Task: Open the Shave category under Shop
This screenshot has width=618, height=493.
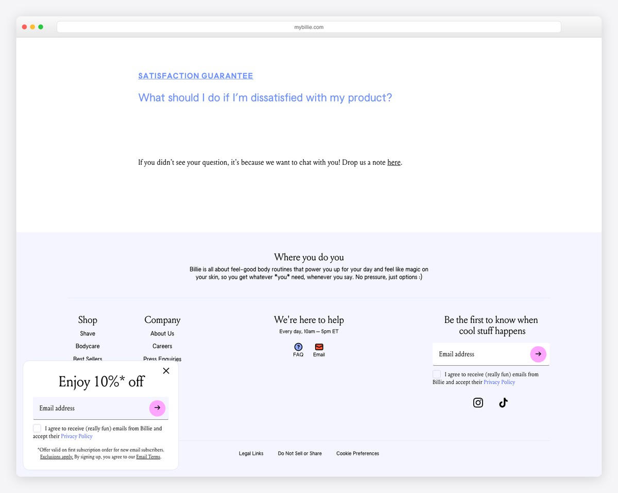Action: pyautogui.click(x=88, y=333)
